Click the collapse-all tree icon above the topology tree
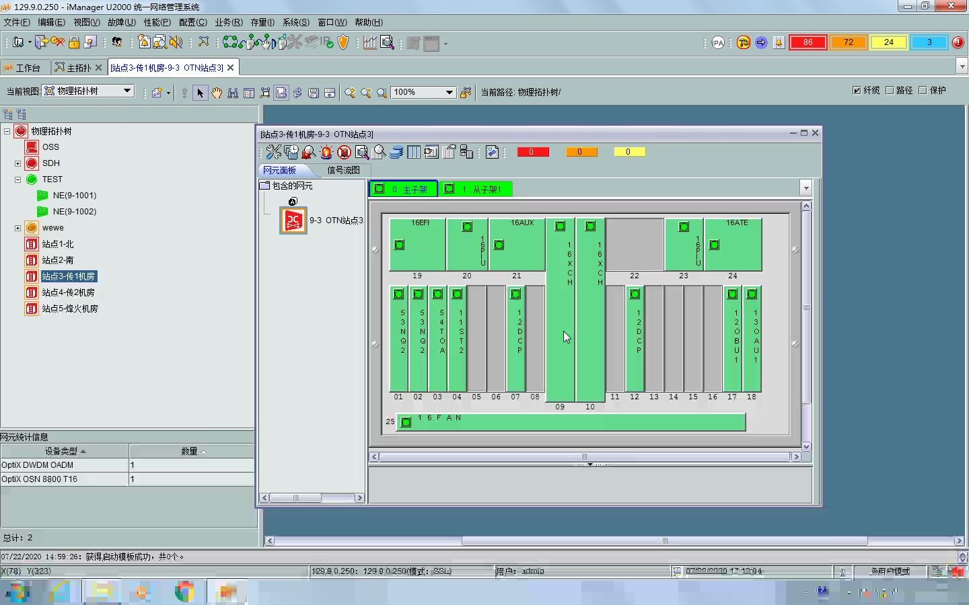 (x=8, y=114)
